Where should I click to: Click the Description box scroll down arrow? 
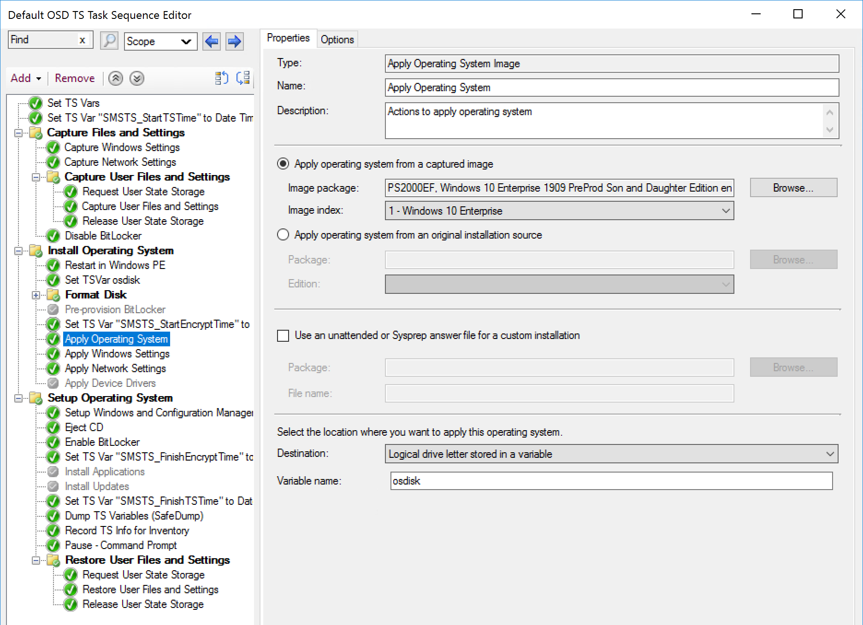(830, 130)
